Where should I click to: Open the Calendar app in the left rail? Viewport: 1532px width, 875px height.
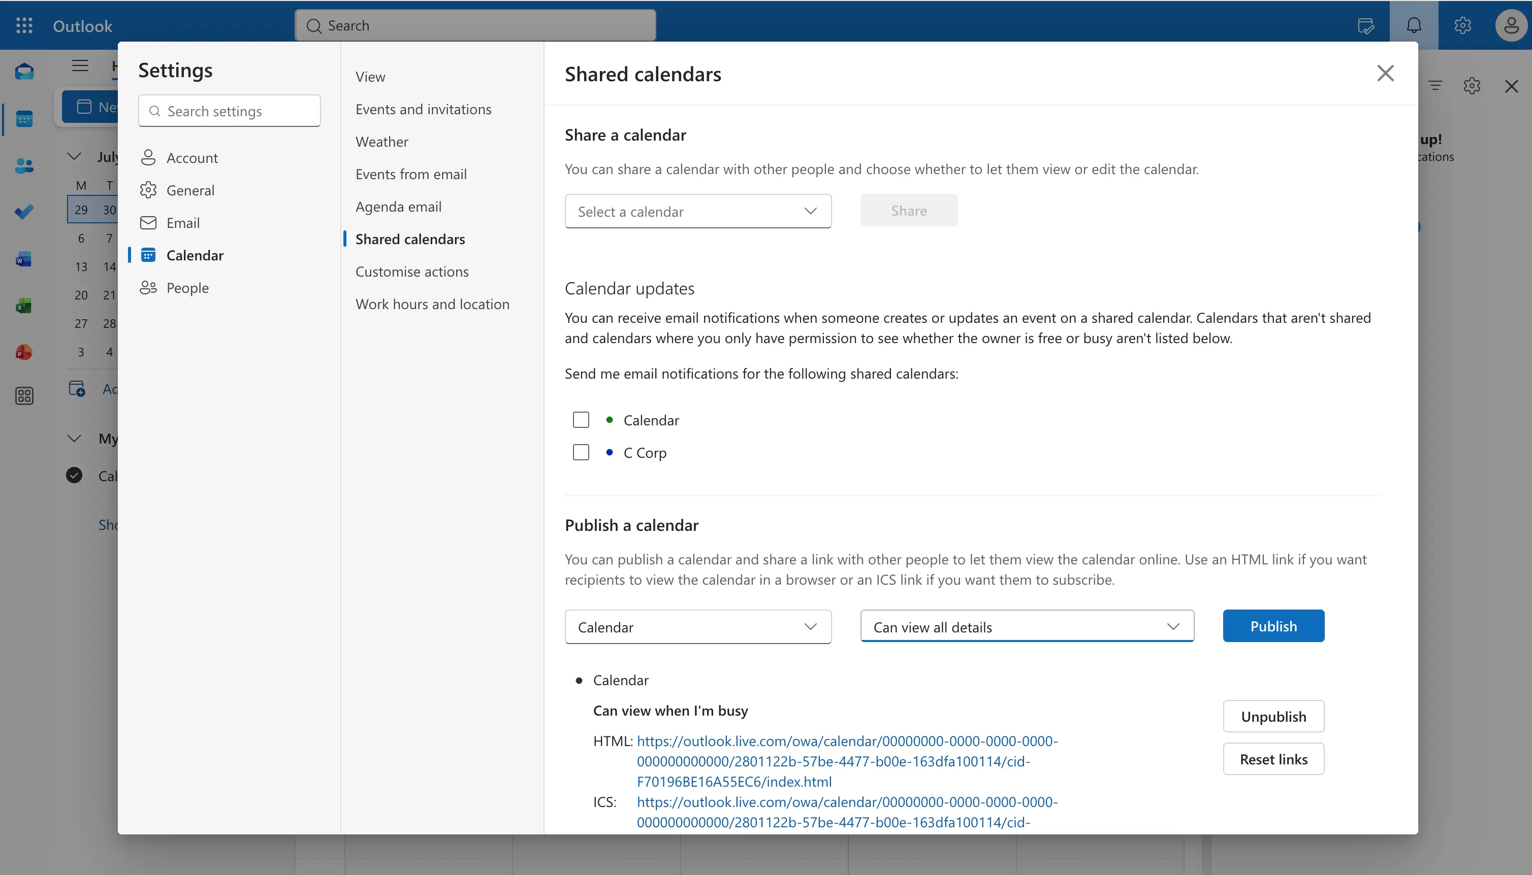pyautogui.click(x=24, y=119)
